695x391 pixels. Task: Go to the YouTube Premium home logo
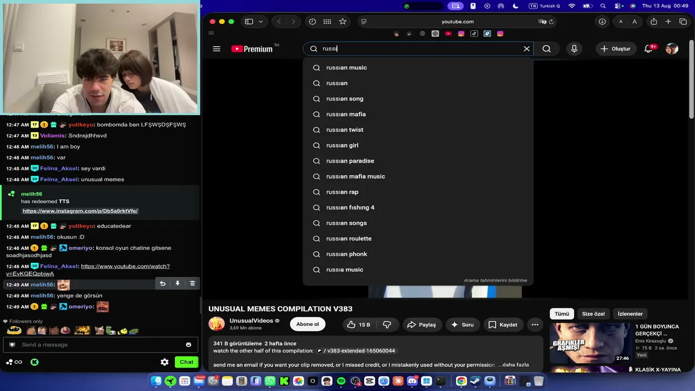click(x=252, y=49)
